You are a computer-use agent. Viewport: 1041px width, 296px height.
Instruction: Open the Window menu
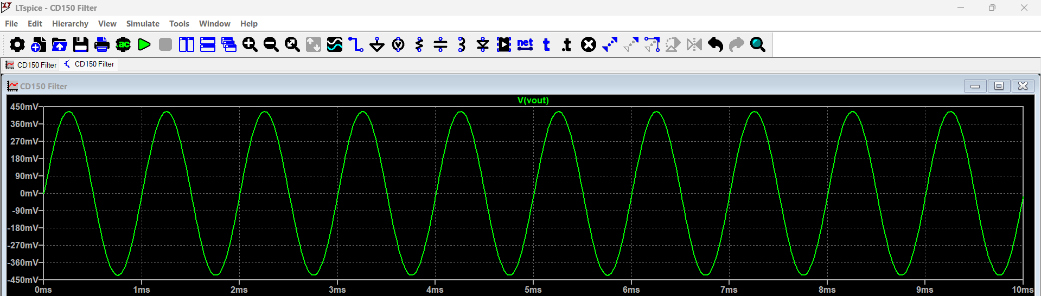(214, 24)
